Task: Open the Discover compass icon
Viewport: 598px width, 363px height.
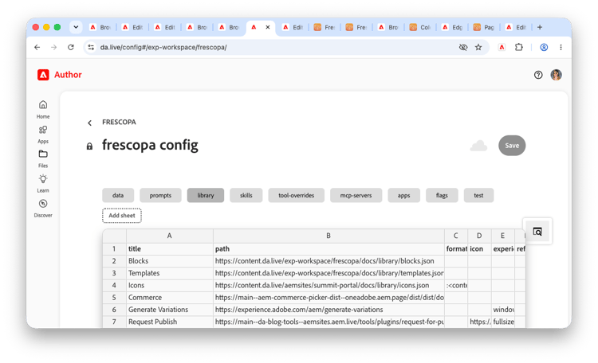Action: 43,204
